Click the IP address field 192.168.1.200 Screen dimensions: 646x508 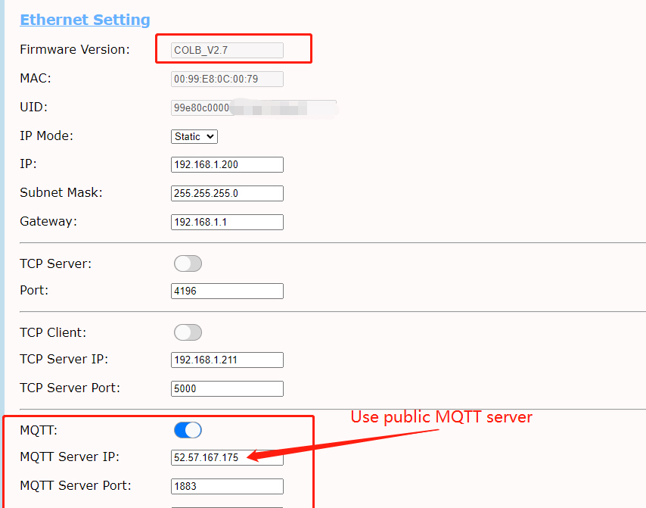[x=227, y=164]
